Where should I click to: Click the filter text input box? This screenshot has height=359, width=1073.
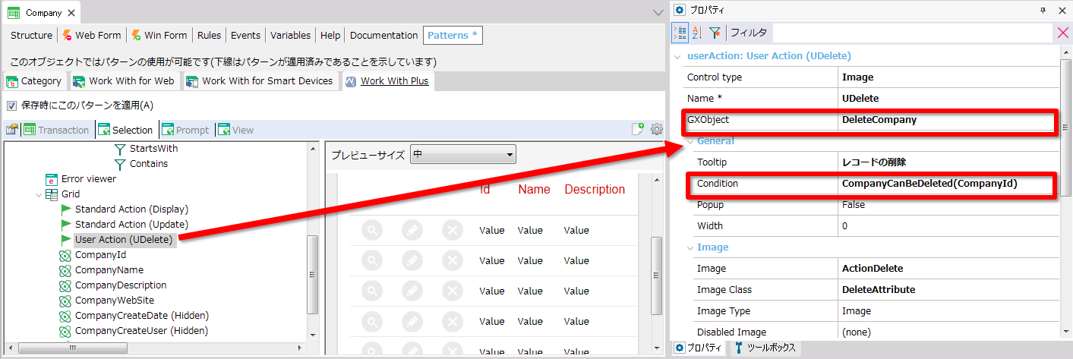click(911, 33)
